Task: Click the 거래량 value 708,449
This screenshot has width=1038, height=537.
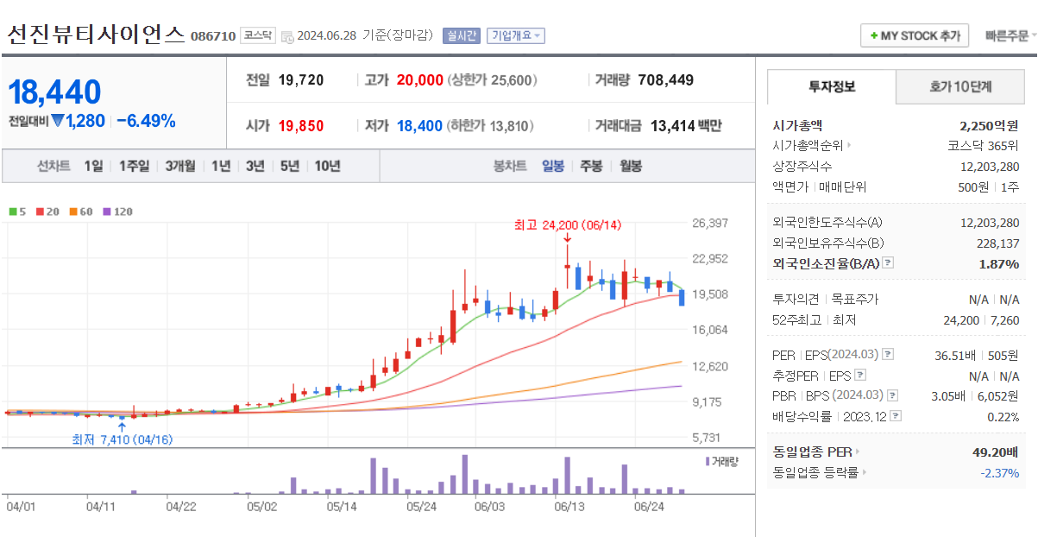Action: pyautogui.click(x=666, y=80)
